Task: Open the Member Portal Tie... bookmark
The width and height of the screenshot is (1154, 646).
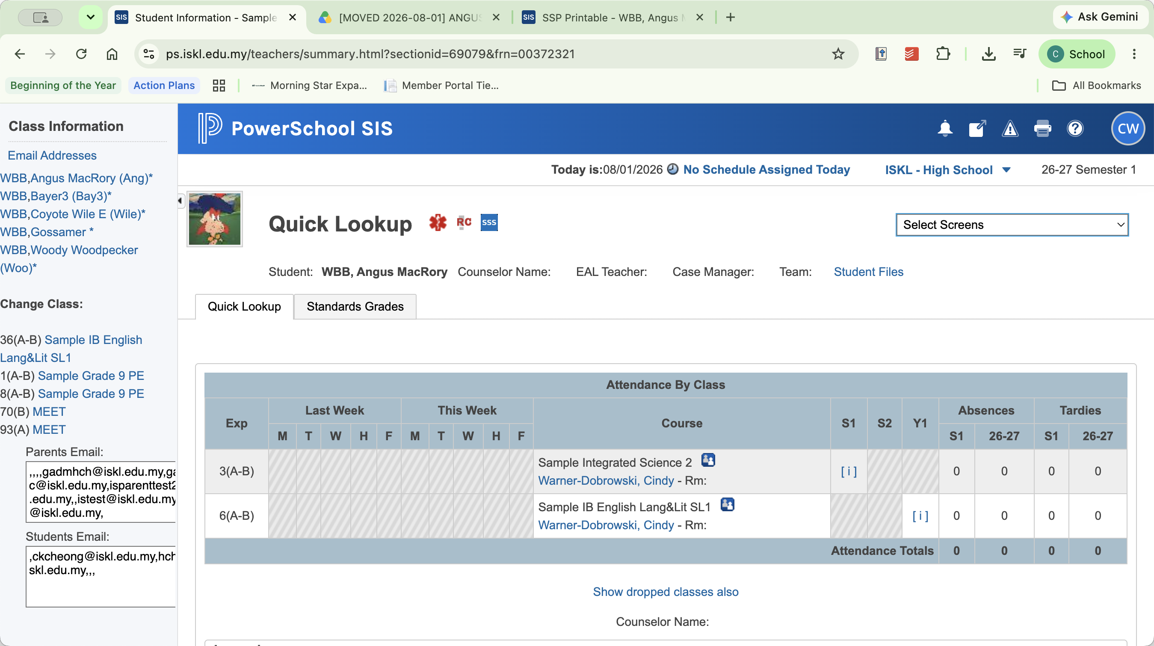Action: click(x=441, y=86)
